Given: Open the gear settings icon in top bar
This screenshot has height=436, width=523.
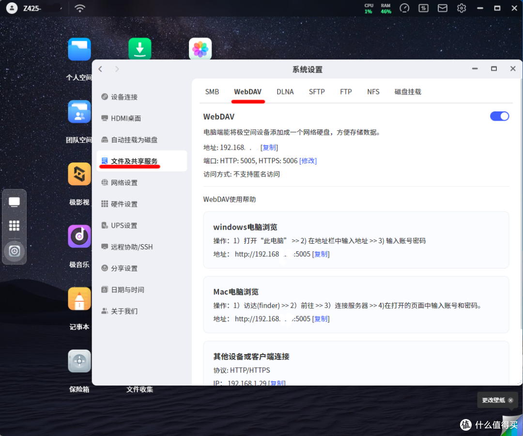Looking at the screenshot, I should point(461,8).
